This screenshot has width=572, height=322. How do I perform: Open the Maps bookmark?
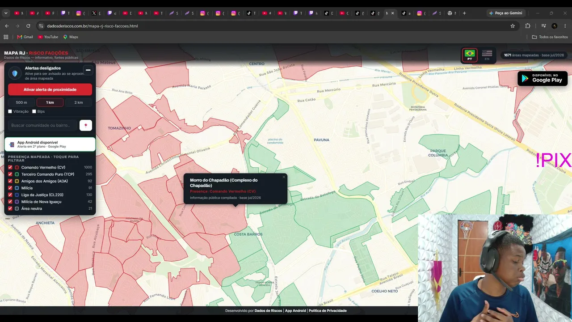pos(71,37)
